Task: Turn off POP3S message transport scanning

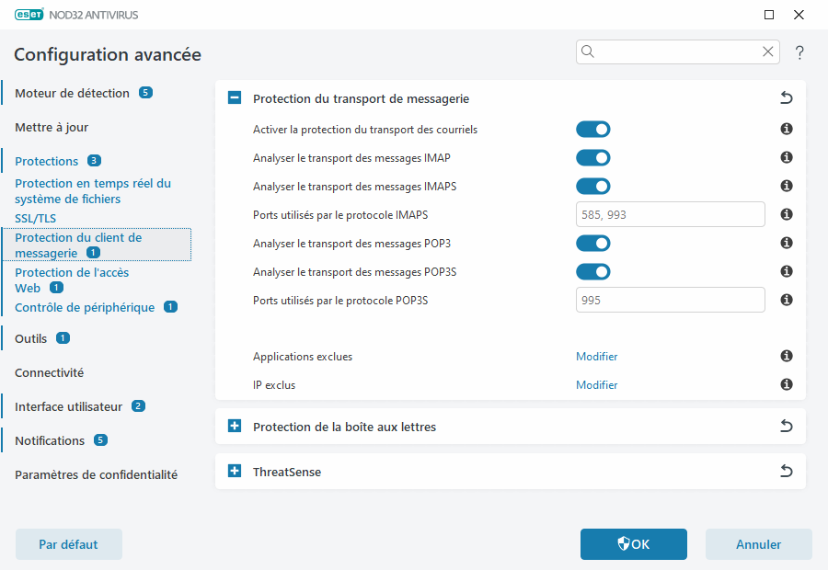Action: click(592, 271)
